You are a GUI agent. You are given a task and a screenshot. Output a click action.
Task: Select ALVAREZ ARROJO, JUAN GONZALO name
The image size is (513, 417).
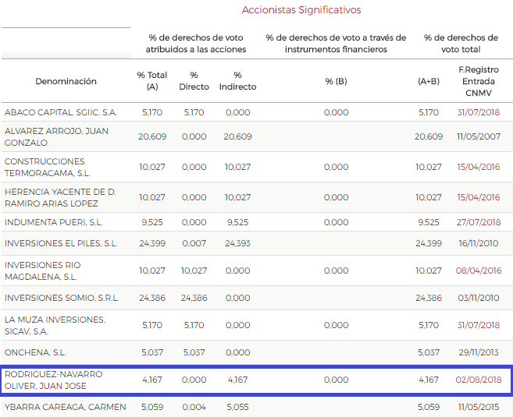coord(56,137)
